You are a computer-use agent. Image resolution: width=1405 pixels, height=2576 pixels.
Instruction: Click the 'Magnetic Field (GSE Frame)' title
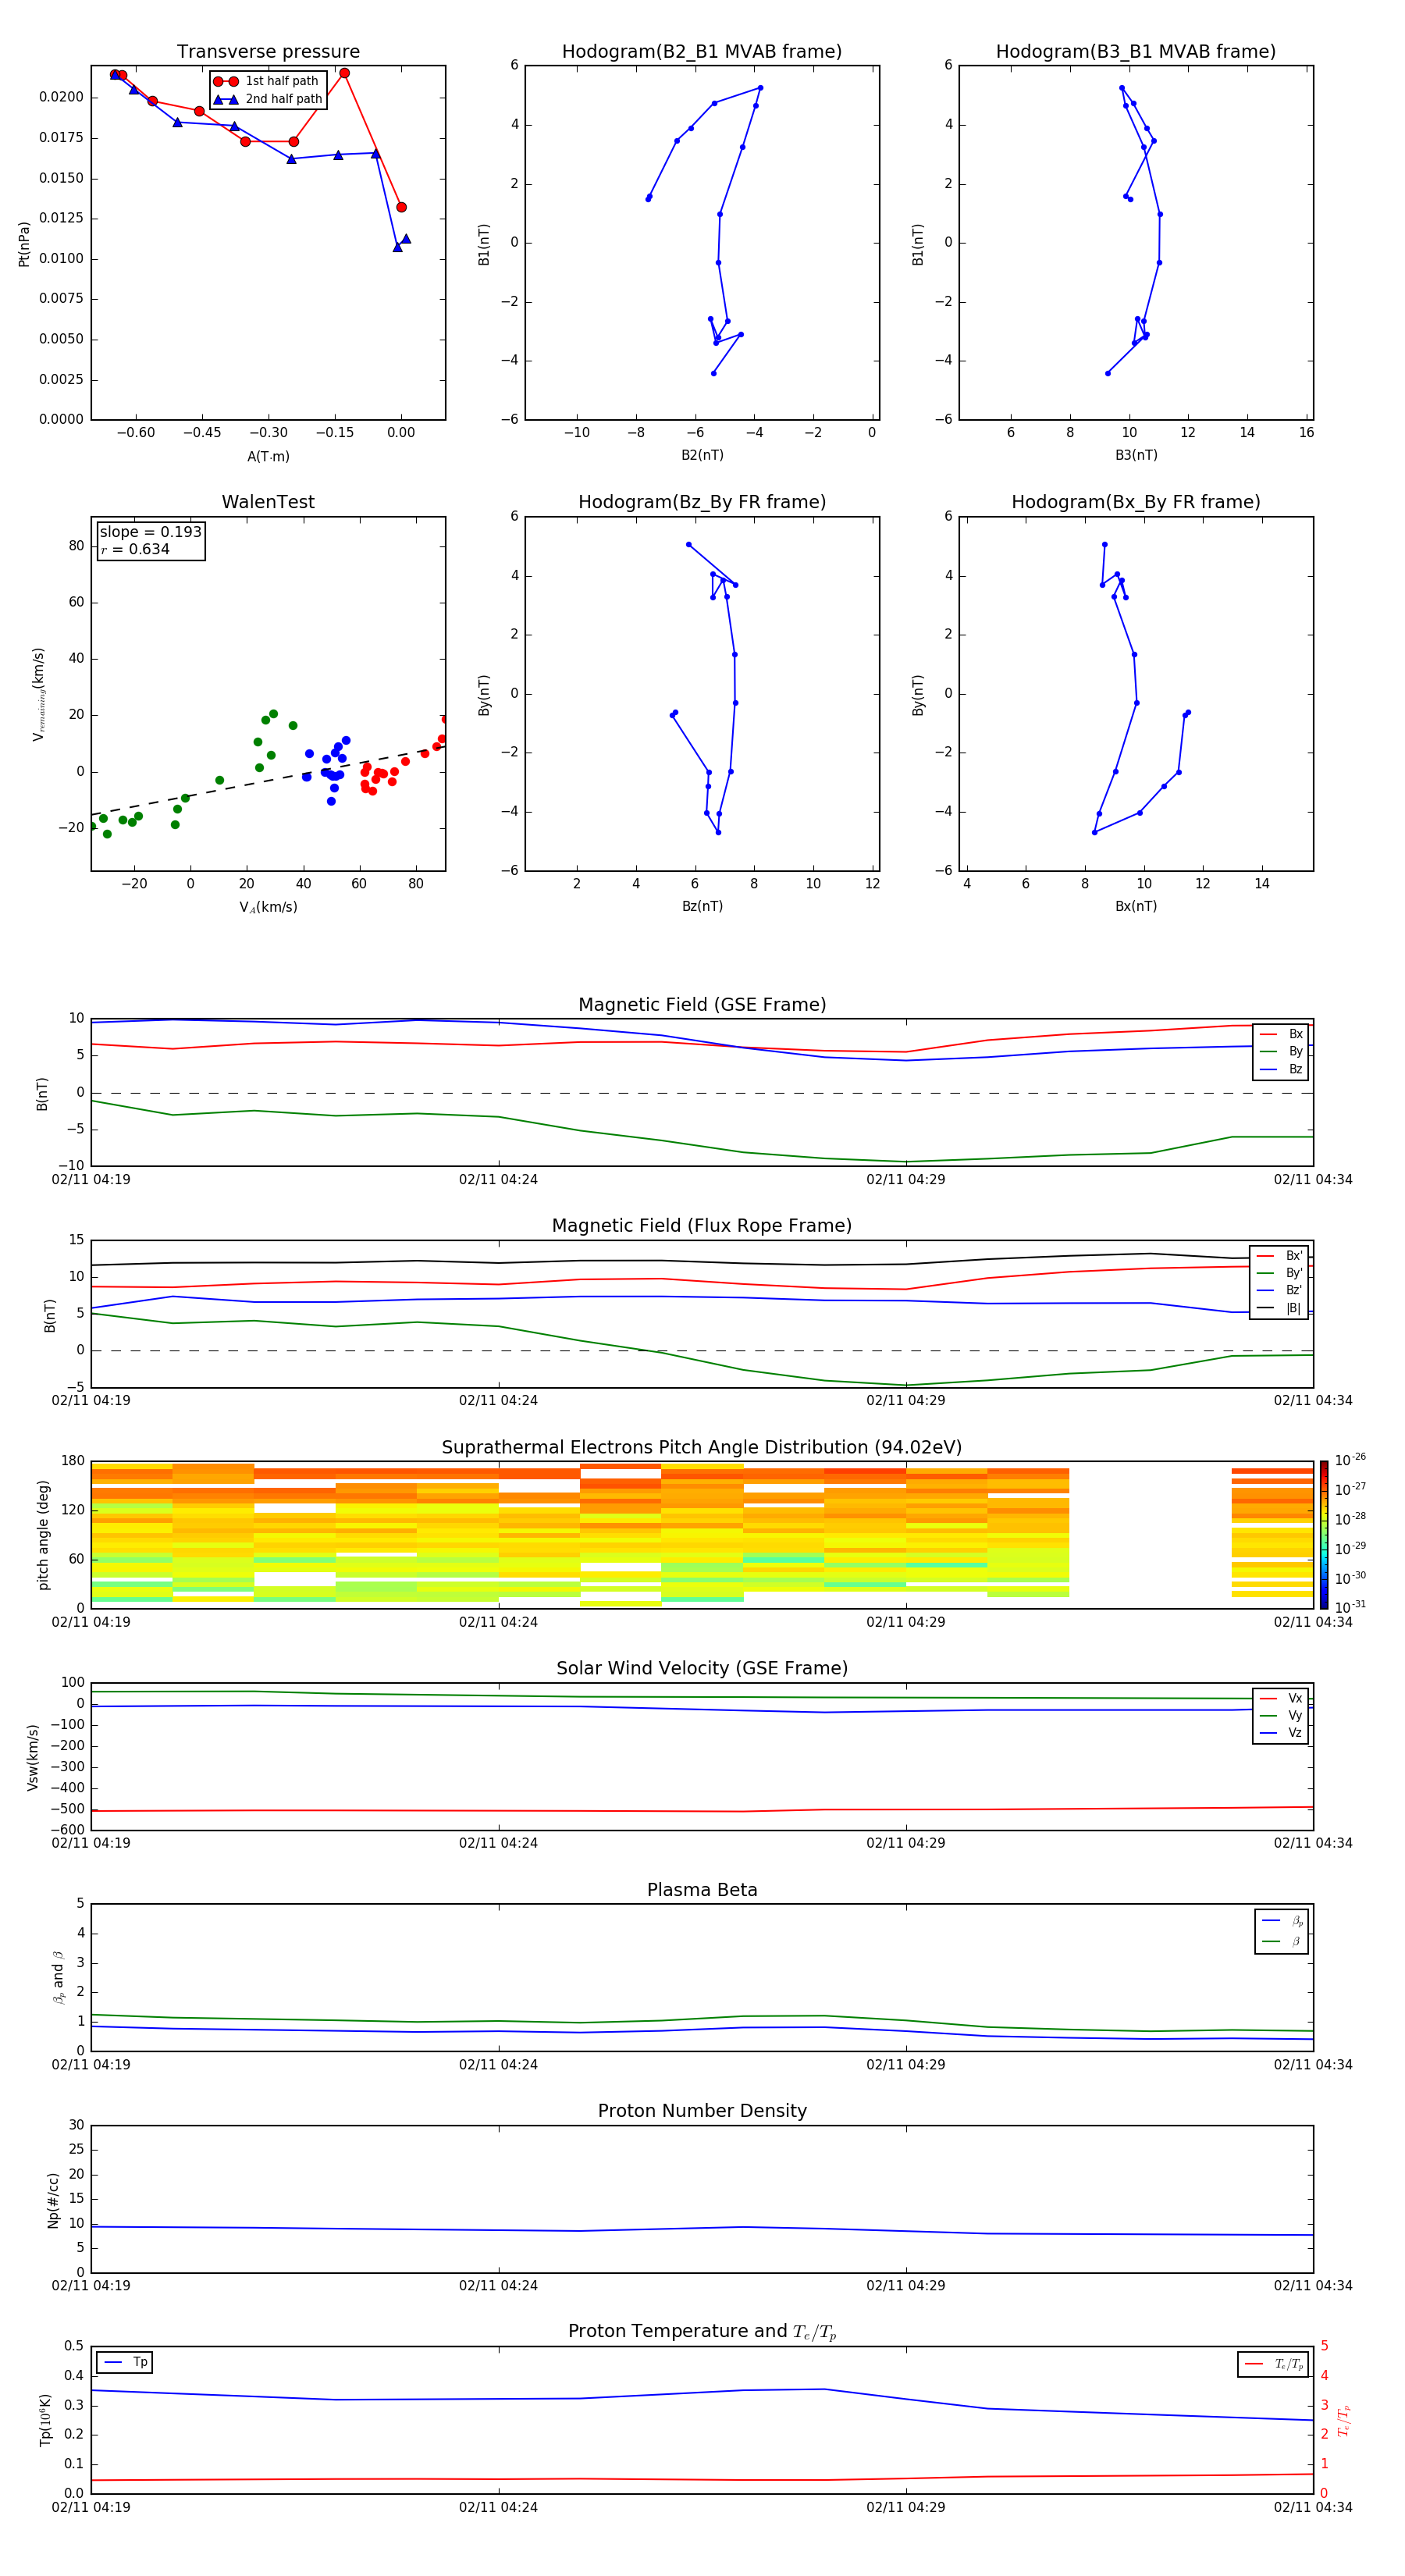702,1005
